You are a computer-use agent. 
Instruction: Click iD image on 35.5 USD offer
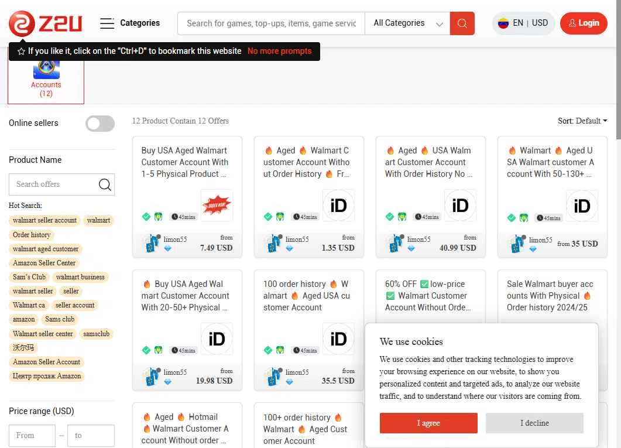pyautogui.click(x=338, y=338)
